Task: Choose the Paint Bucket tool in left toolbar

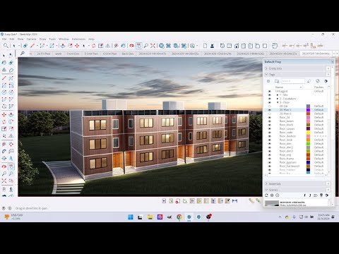Action: [11, 63]
